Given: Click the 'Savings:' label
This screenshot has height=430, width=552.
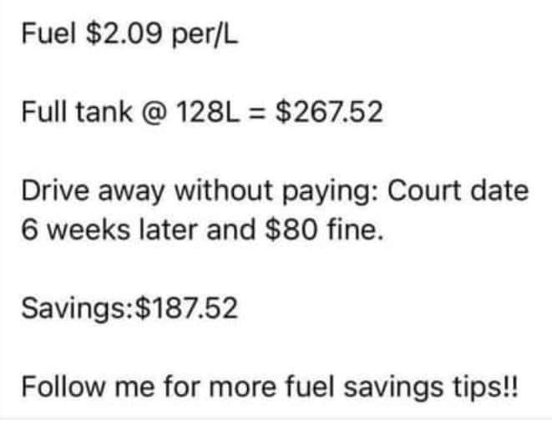Looking at the screenshot, I should click(78, 309).
